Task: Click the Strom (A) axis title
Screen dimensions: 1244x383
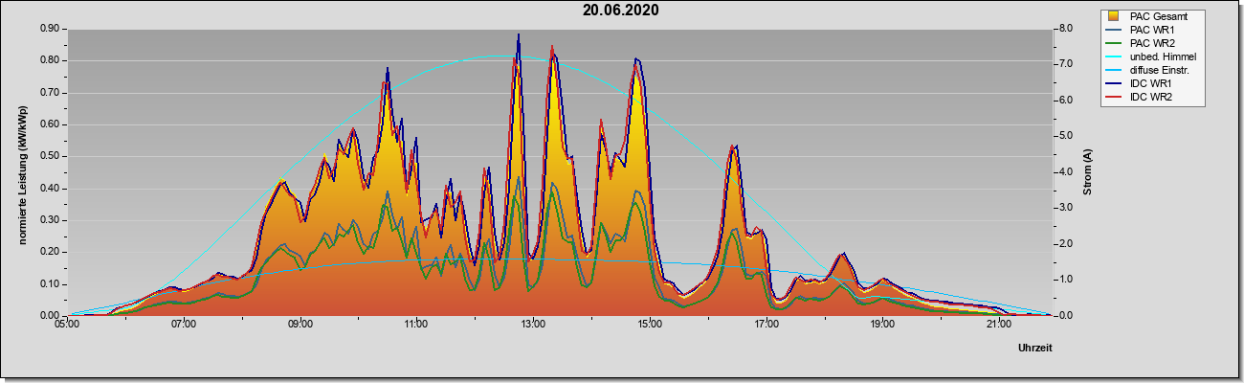Action: (1088, 172)
